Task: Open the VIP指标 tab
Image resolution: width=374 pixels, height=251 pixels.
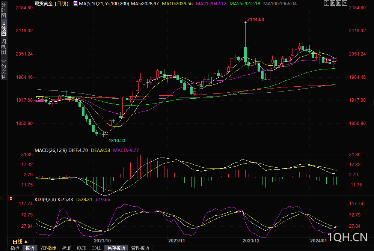Action: pos(48,248)
